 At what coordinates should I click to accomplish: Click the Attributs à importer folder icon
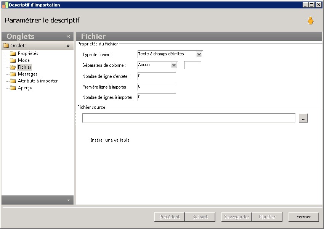tap(13, 81)
